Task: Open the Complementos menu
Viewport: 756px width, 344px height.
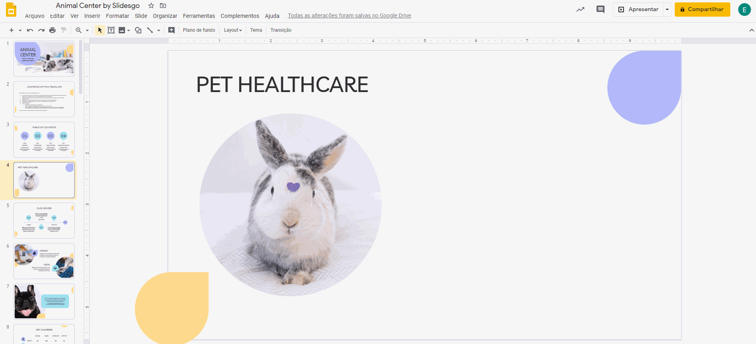Action: pos(240,16)
